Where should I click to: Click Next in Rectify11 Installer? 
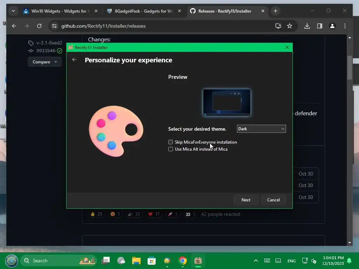[246, 200]
